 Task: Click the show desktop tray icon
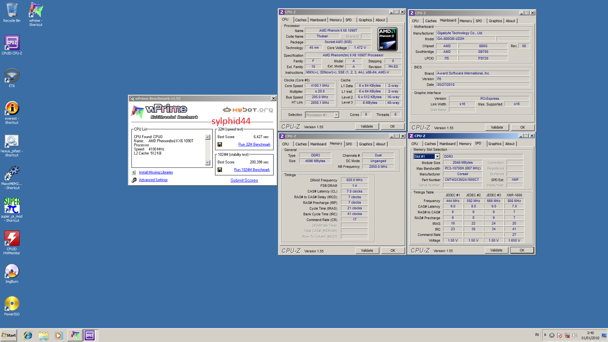tap(604, 335)
